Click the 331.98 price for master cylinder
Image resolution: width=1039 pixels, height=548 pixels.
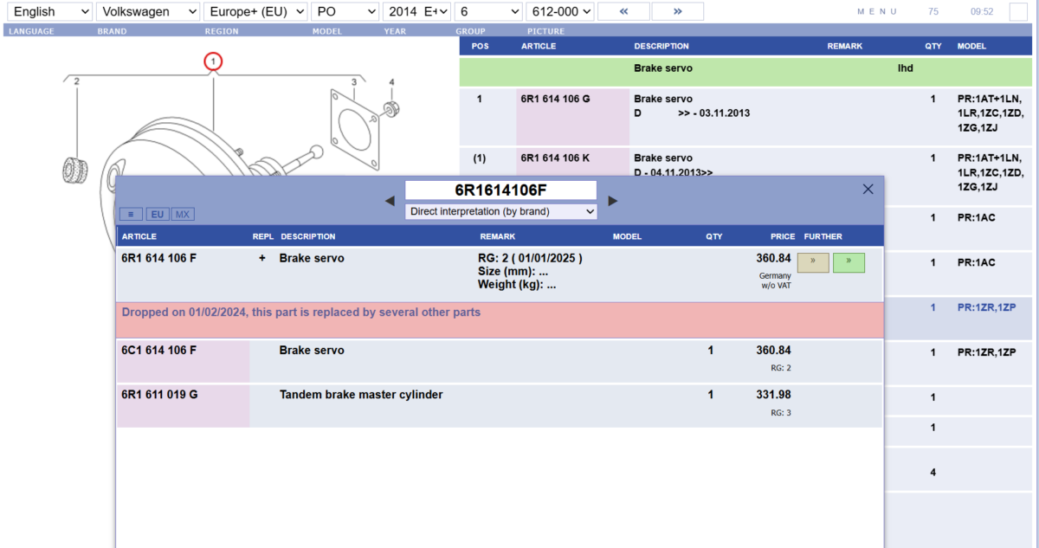[x=773, y=395]
